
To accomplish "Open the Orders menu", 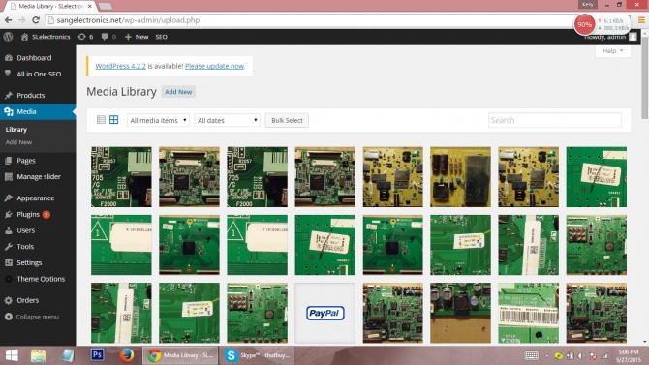I will (27, 300).
